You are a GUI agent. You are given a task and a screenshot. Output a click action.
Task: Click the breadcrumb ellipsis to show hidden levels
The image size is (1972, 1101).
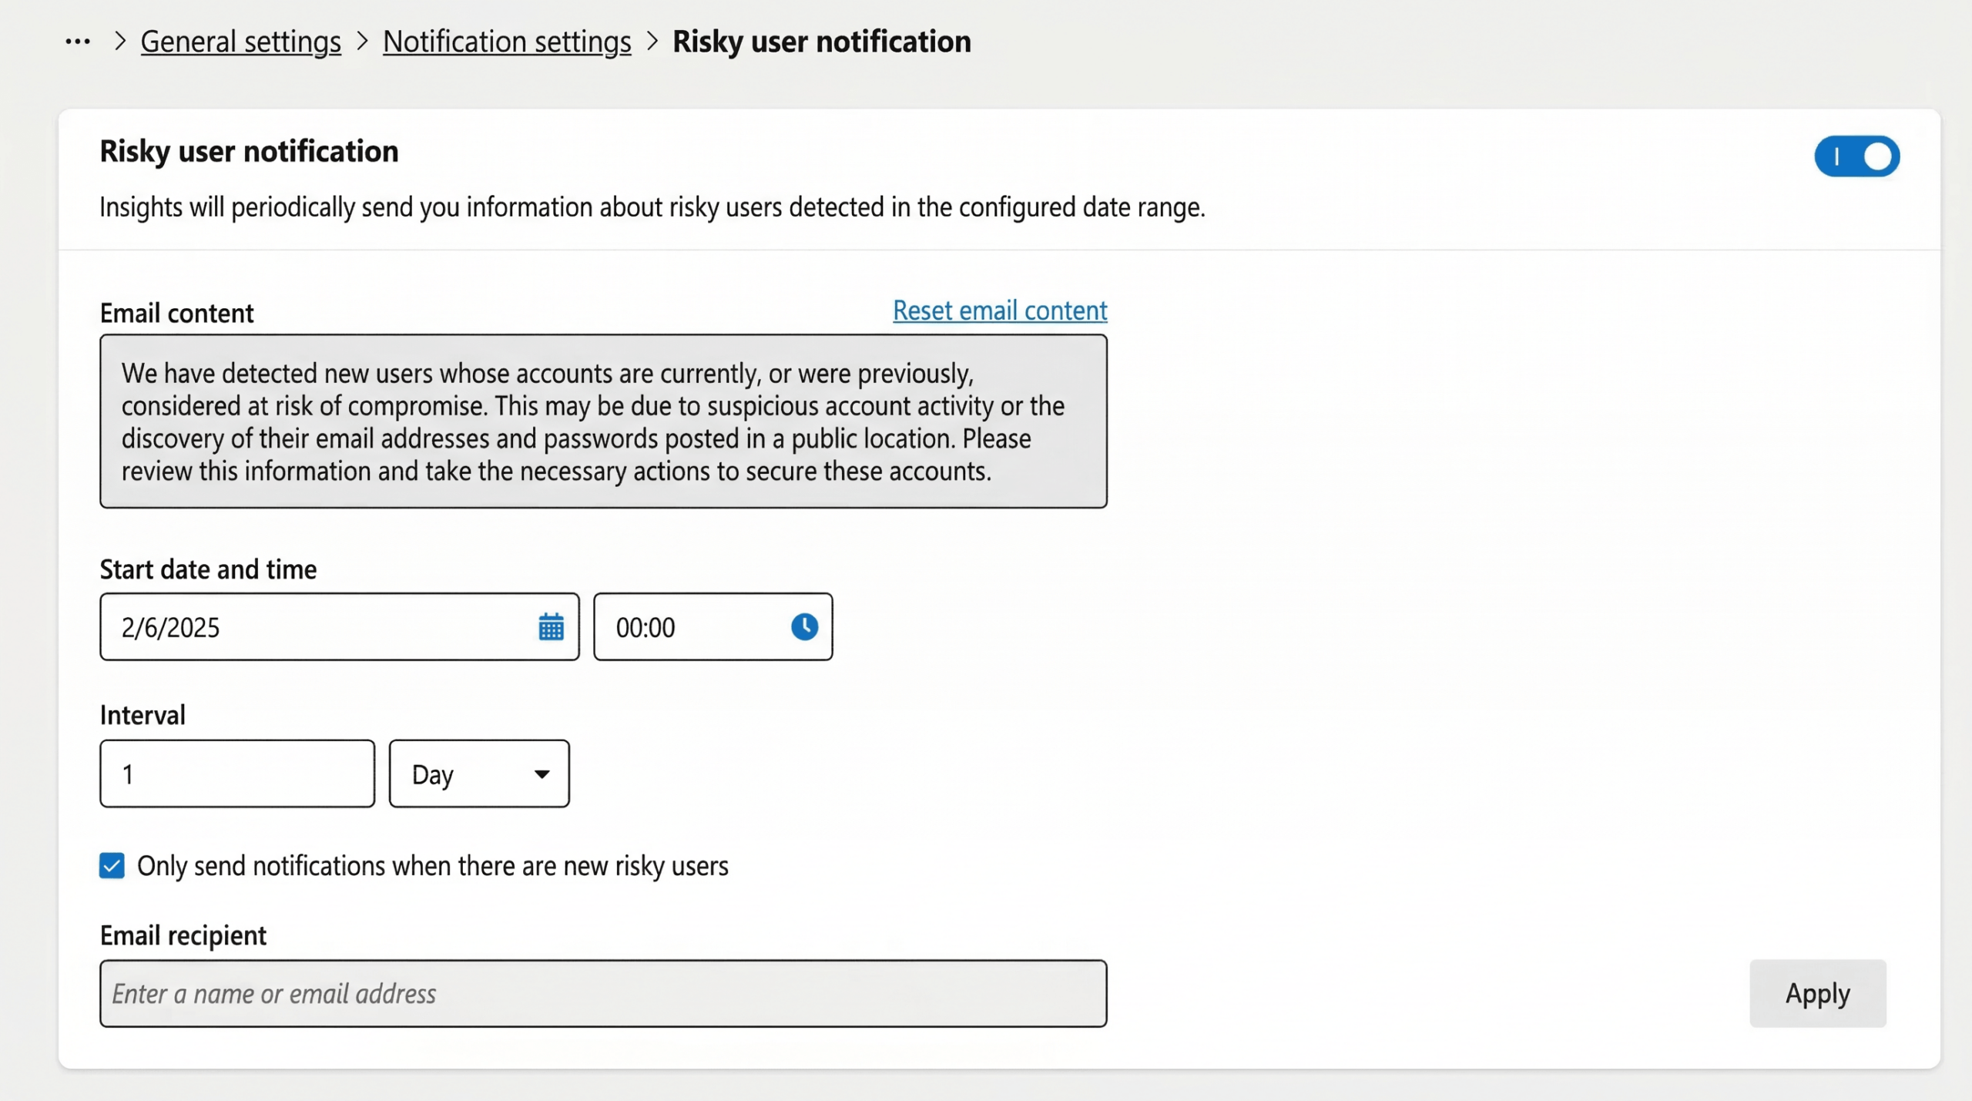coord(78,42)
